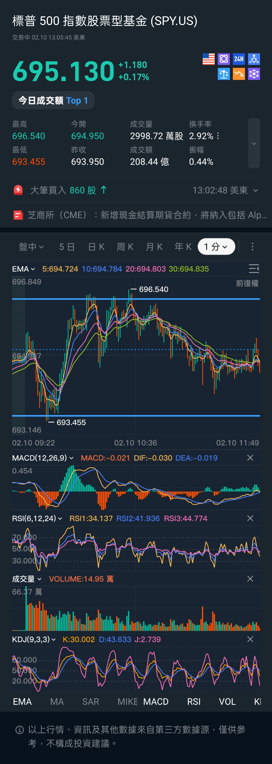272x764 pixels.
Task: Expand the quote details panel chevron
Action: pos(254,144)
